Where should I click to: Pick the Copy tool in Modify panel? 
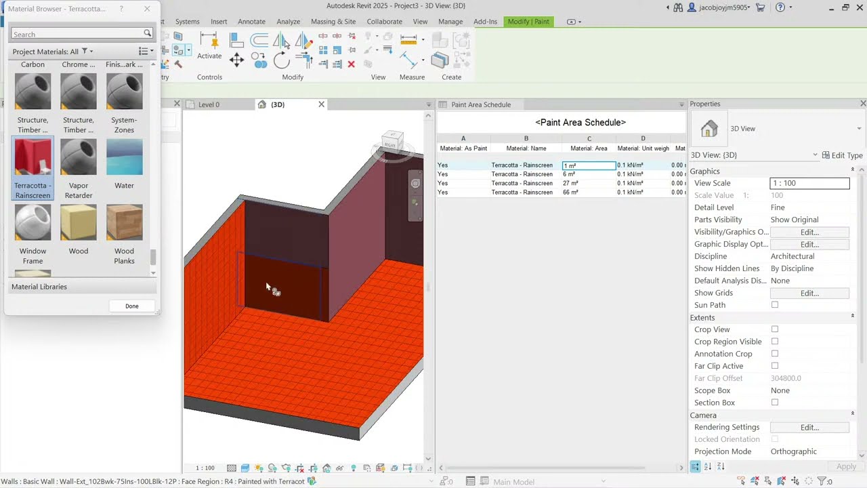pos(259,61)
